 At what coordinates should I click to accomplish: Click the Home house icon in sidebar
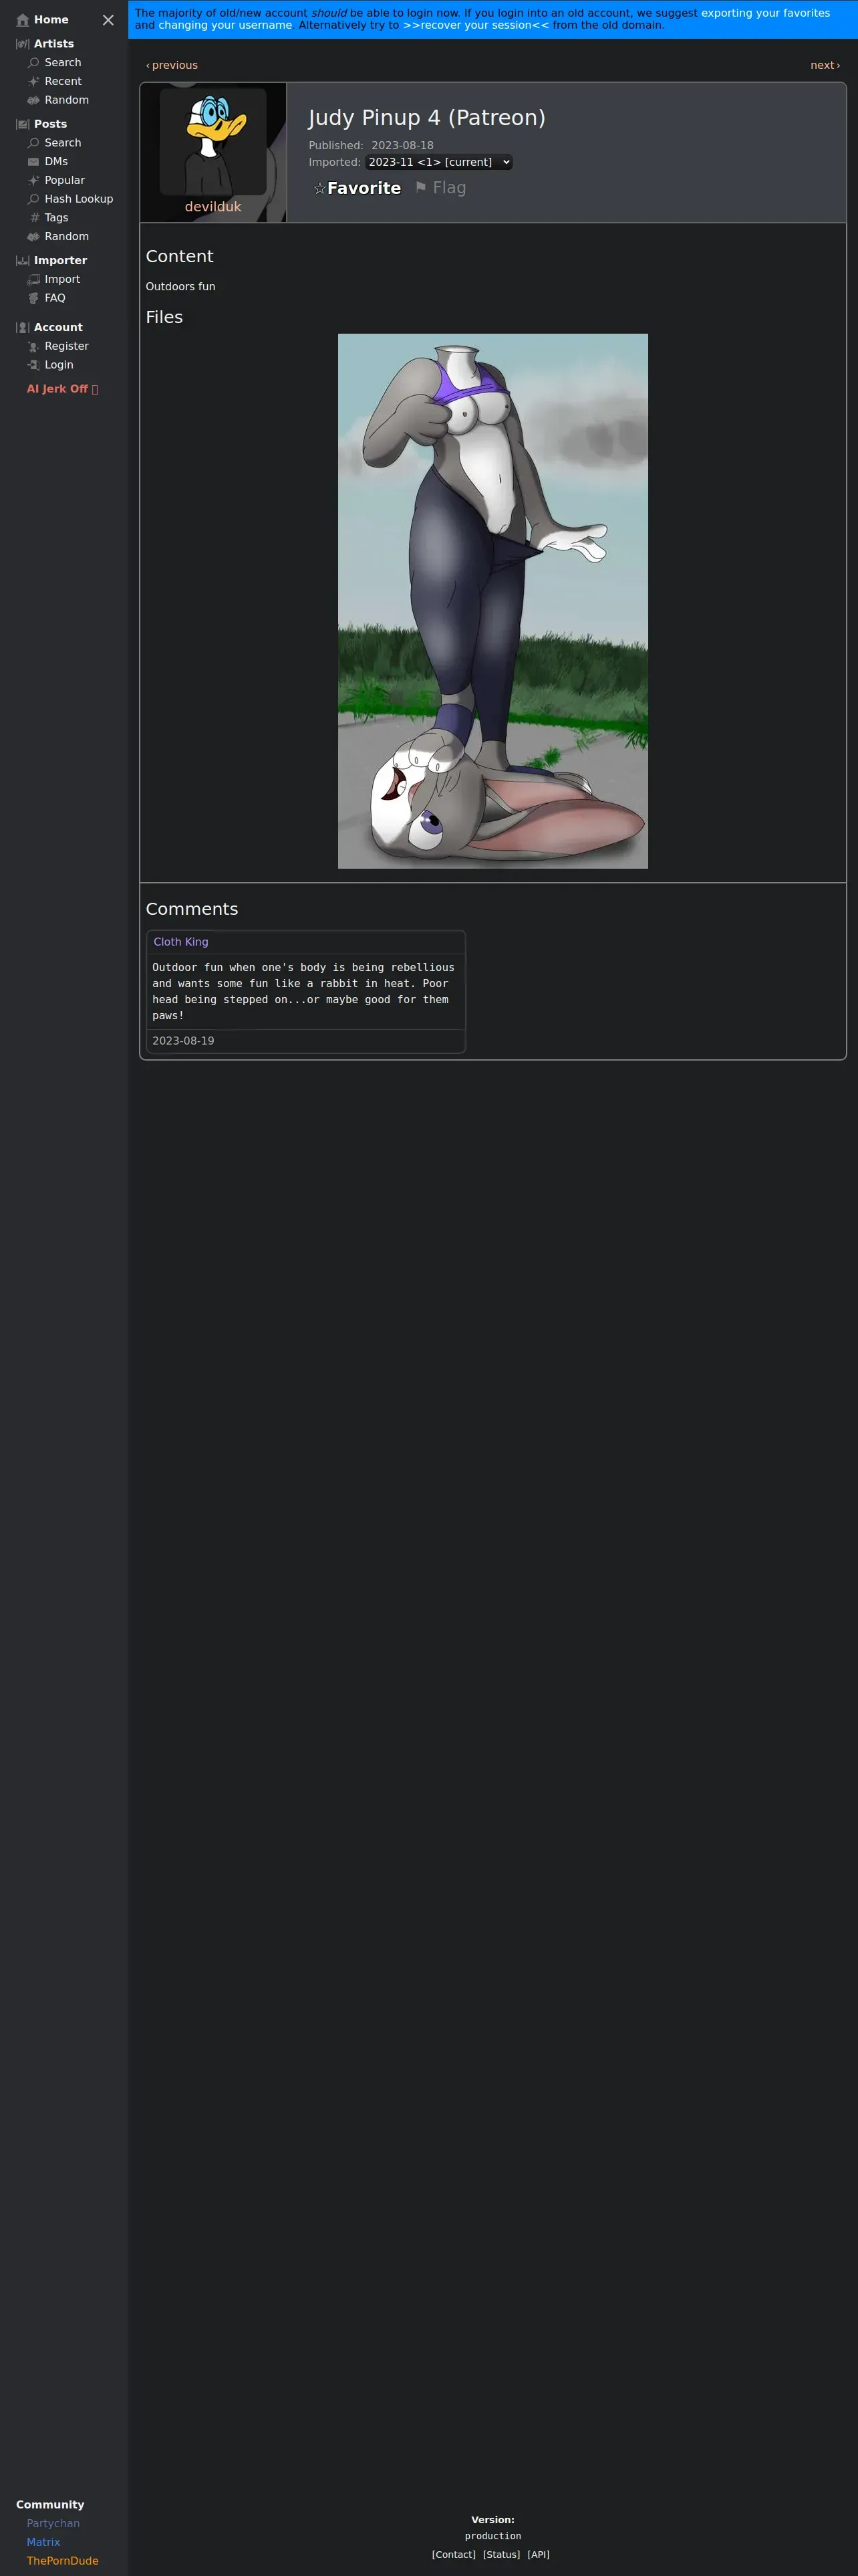[x=23, y=20]
